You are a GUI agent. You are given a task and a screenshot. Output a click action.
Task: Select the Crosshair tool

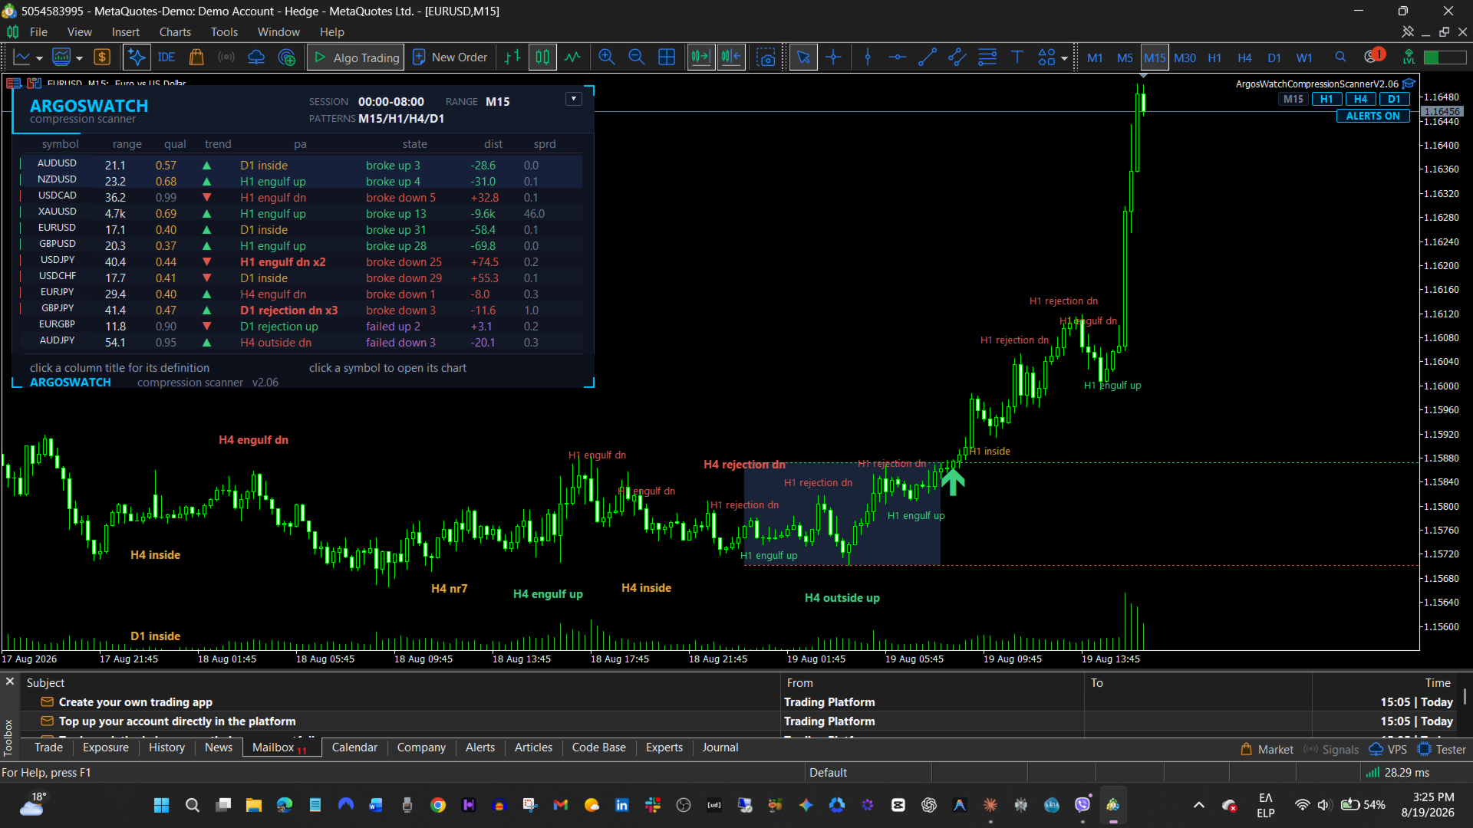click(833, 58)
